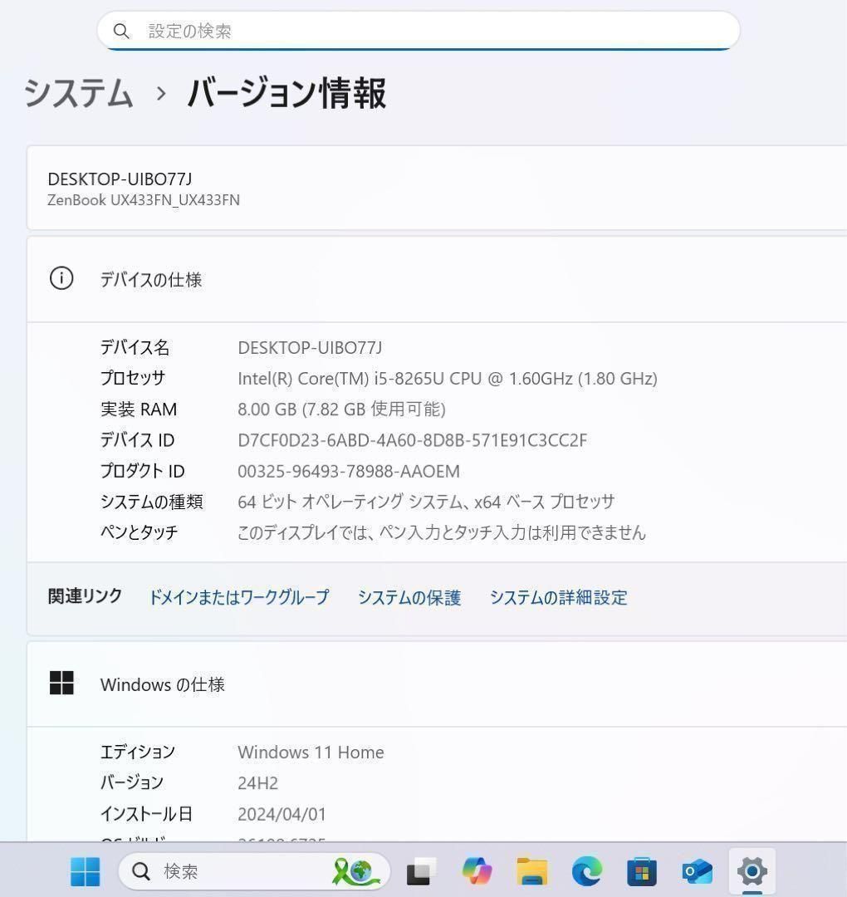The width and height of the screenshot is (847, 897).
Task: Open File Explorer from the taskbar
Action: click(x=531, y=871)
